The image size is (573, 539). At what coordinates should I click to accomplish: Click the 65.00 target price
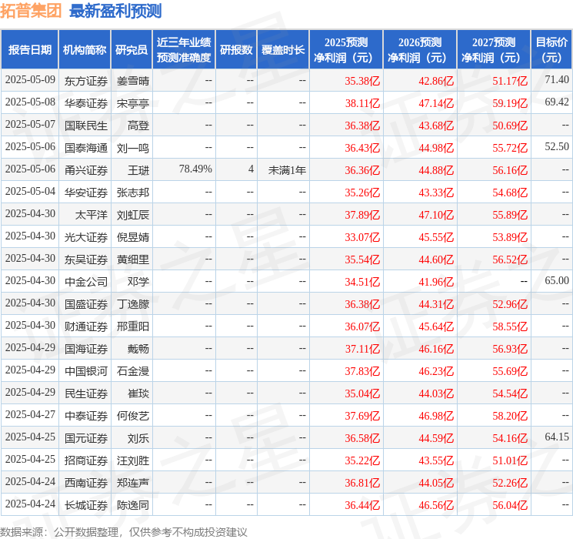pyautogui.click(x=557, y=280)
